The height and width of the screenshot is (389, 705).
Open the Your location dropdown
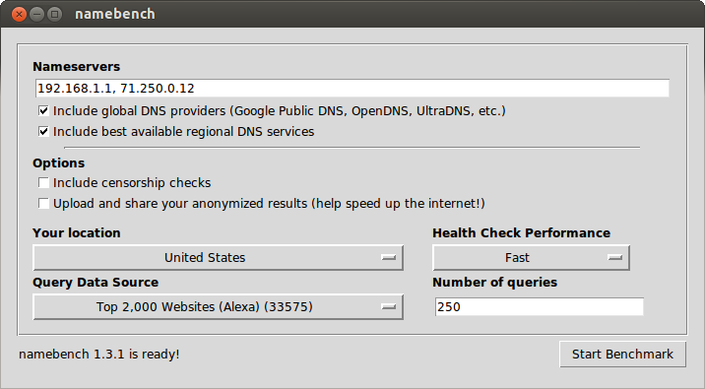coord(218,258)
